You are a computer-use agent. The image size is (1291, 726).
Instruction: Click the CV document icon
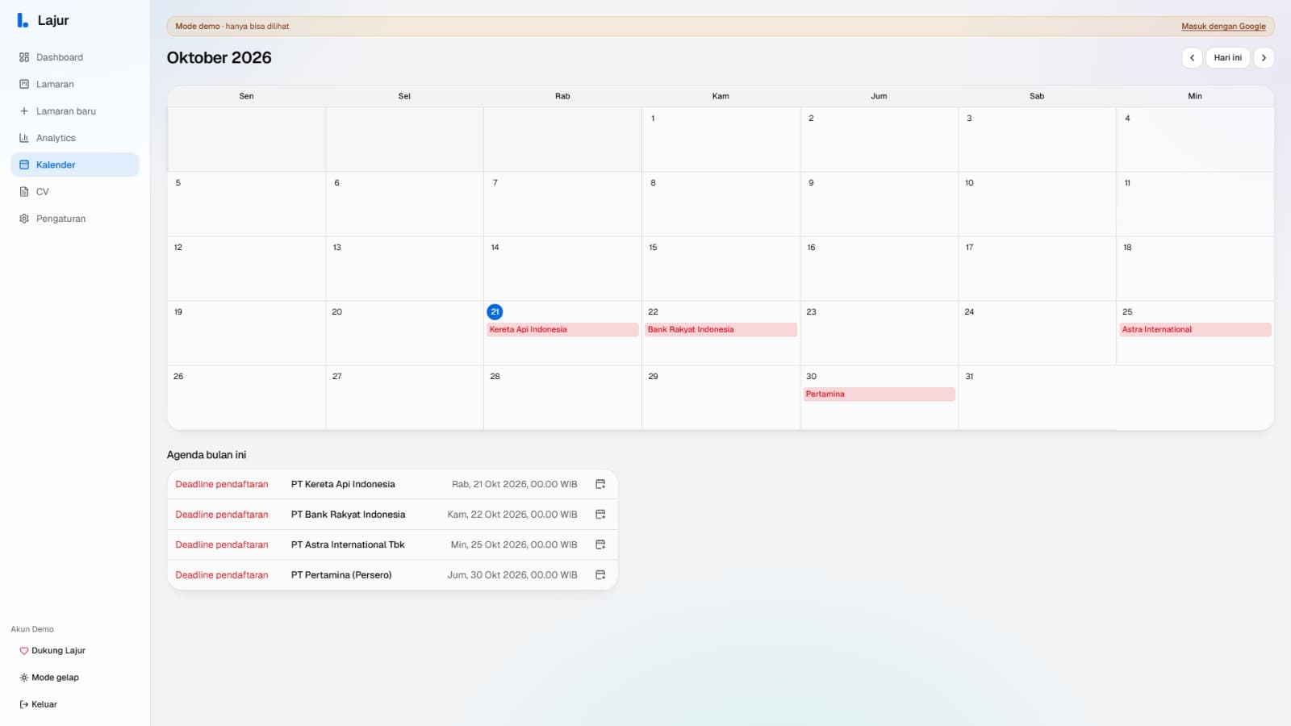pyautogui.click(x=24, y=192)
